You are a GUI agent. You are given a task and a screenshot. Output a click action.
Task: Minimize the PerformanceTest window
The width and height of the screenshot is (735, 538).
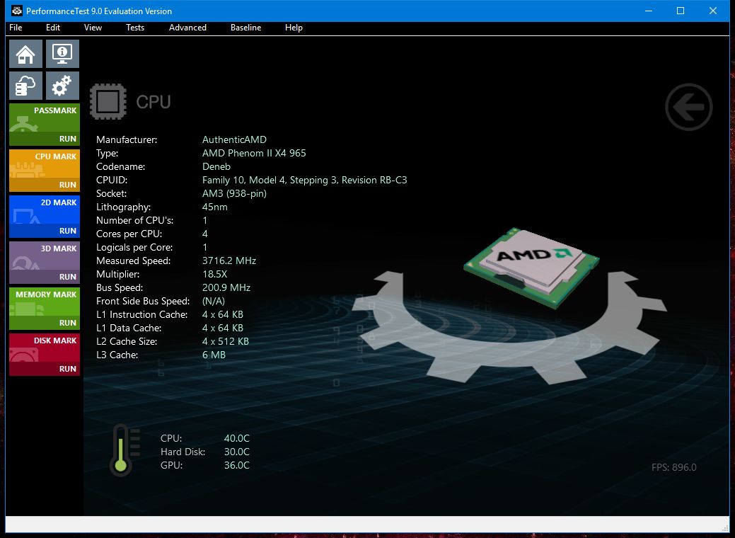pyautogui.click(x=649, y=11)
